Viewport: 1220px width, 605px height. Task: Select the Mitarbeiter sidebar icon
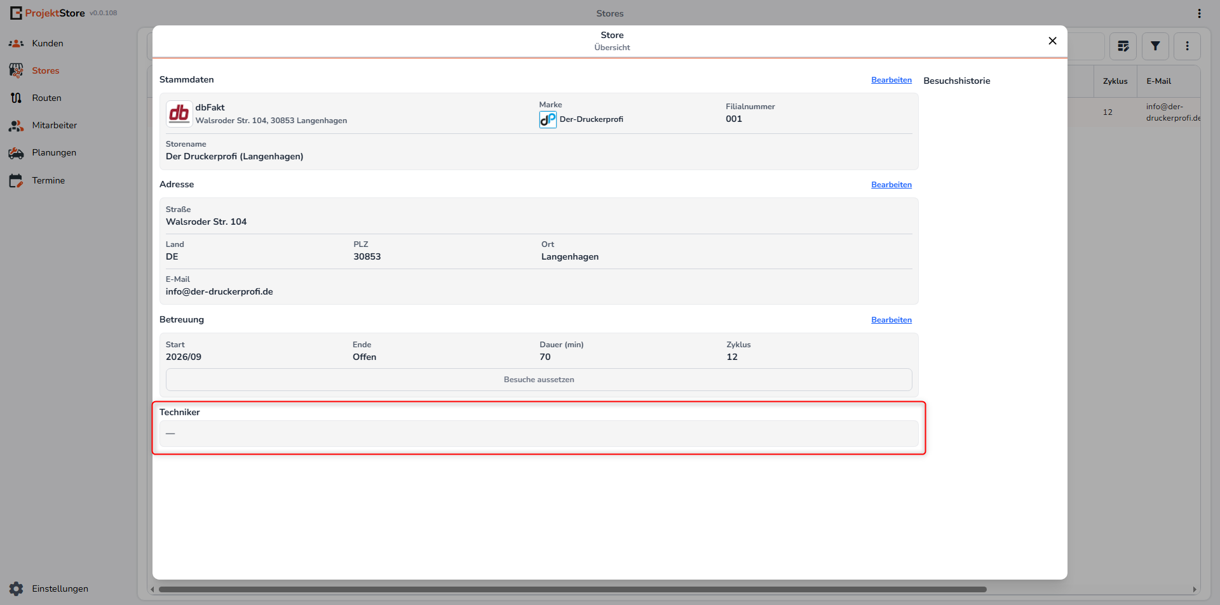pos(16,126)
